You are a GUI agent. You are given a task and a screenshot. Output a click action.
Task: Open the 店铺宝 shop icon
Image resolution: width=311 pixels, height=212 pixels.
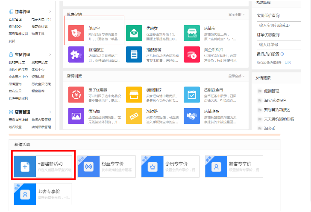point(191,33)
